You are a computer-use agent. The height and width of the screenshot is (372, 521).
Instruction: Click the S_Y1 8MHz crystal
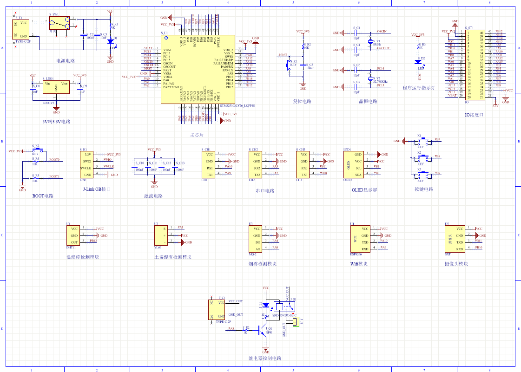[x=370, y=41]
